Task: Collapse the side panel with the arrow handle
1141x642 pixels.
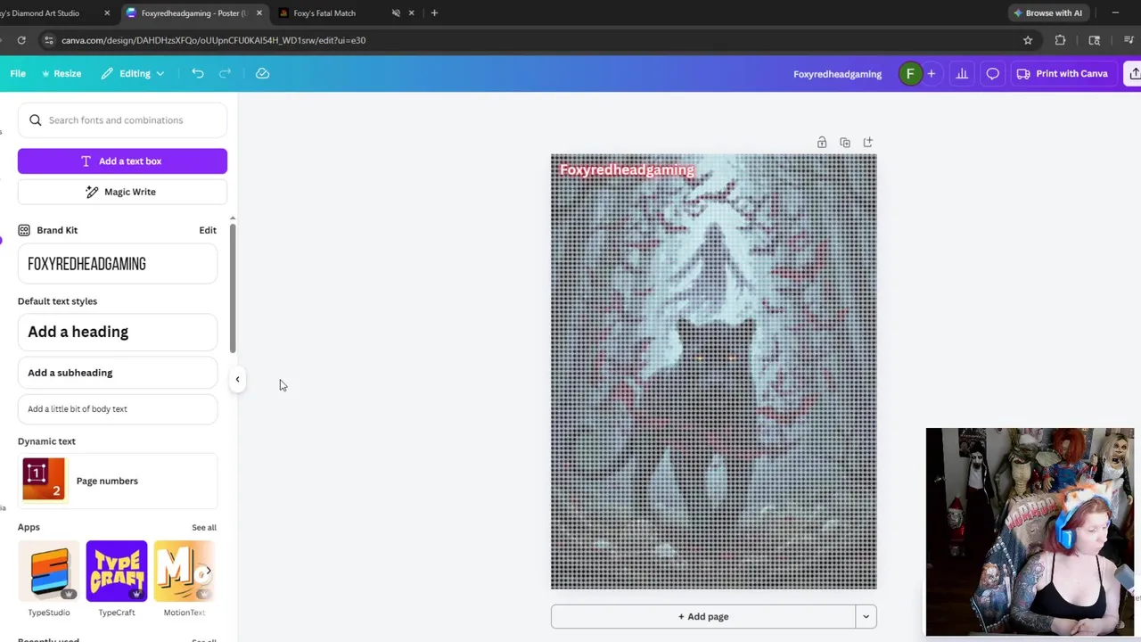Action: [237, 380]
